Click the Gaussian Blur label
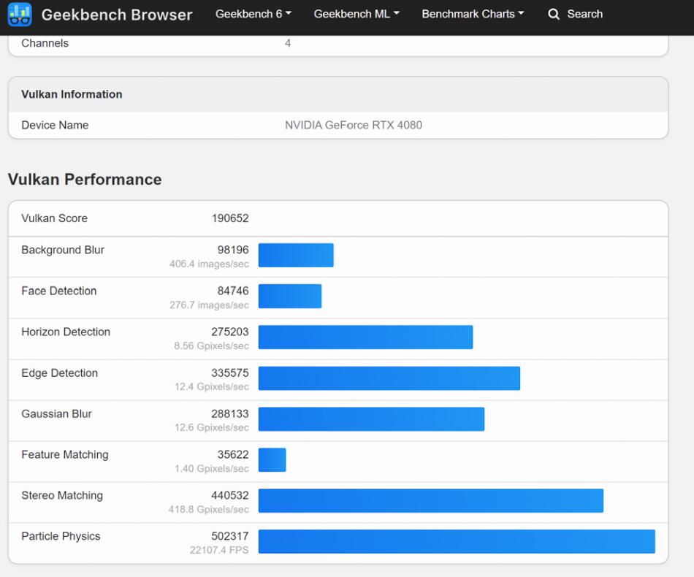The height and width of the screenshot is (577, 694). pyautogui.click(x=56, y=413)
